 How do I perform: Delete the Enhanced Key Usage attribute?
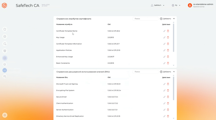pos(168,57)
